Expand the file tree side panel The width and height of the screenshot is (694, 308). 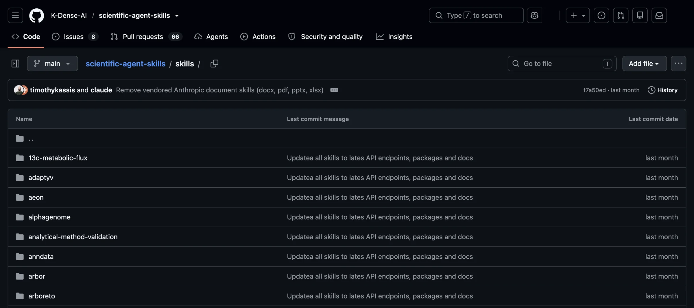click(15, 64)
